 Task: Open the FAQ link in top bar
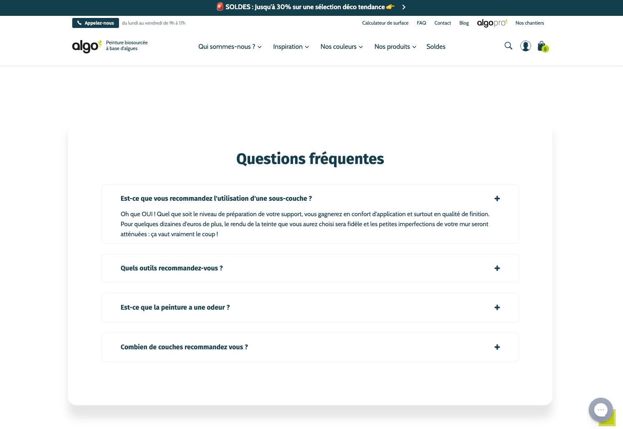pos(421,23)
